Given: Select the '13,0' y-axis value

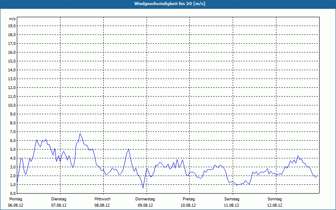Looking at the screenshot, I should pos(12,79).
